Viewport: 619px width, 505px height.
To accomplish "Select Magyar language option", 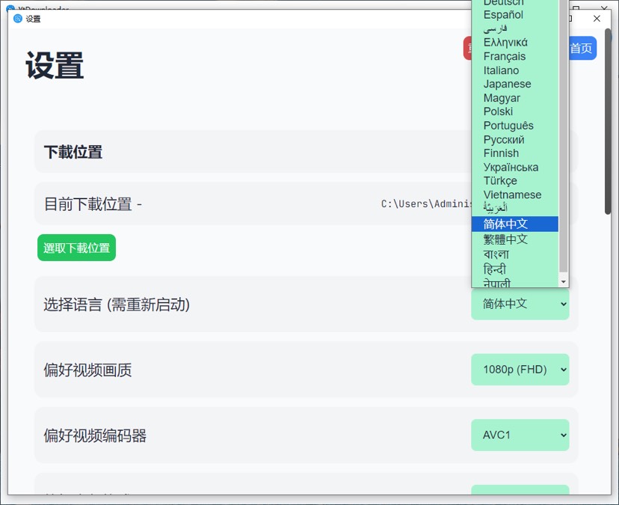I will [515, 98].
